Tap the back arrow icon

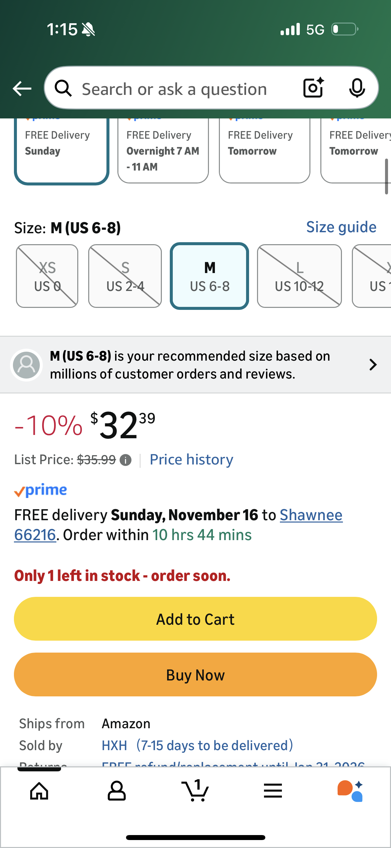click(22, 88)
